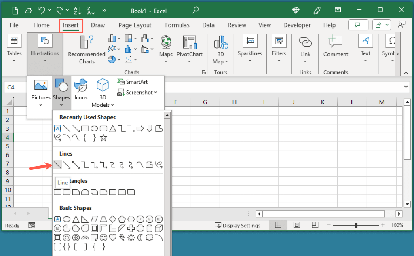The height and width of the screenshot is (256, 414).
Task: Expand the Screenshot dropdown
Action: click(137, 93)
